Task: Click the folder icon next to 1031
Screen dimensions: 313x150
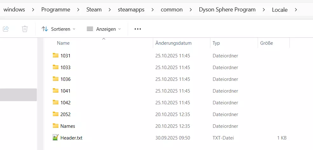Action: 56,55
